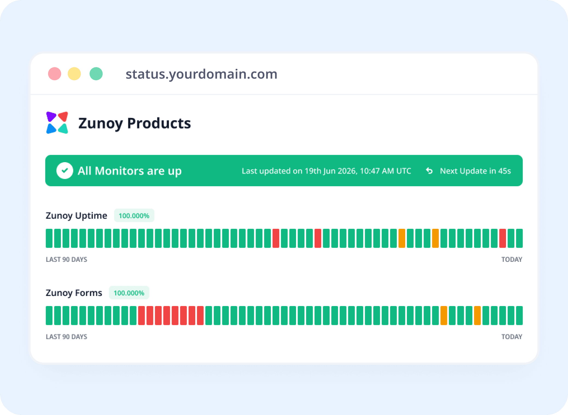Click the rightmost today bar in Zunoy Forms

click(519, 316)
